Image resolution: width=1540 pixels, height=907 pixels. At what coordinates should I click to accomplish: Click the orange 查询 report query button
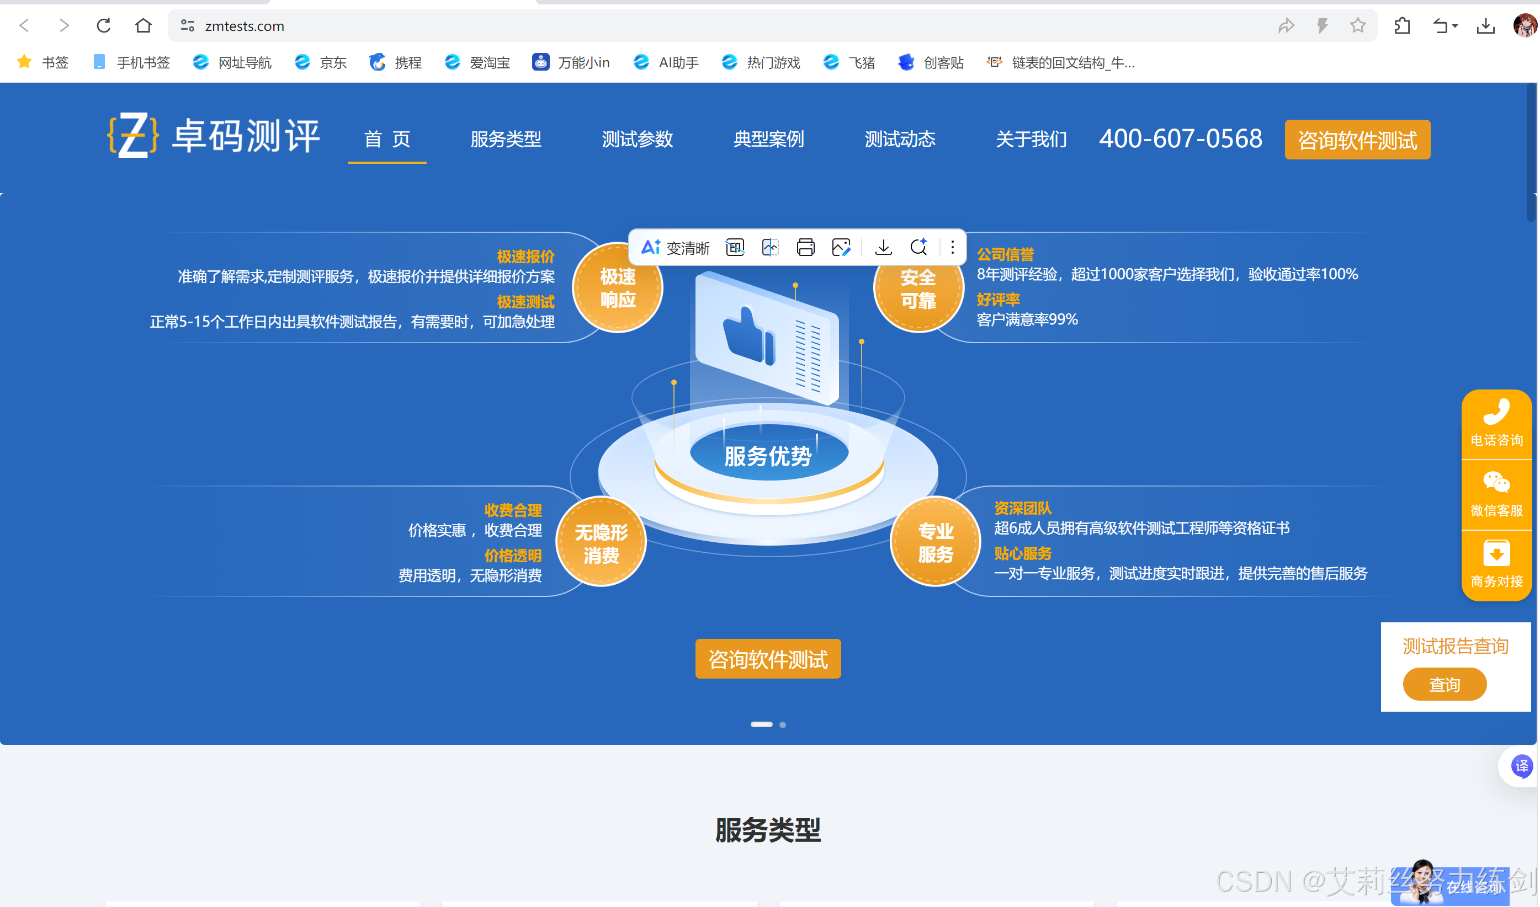click(1444, 684)
